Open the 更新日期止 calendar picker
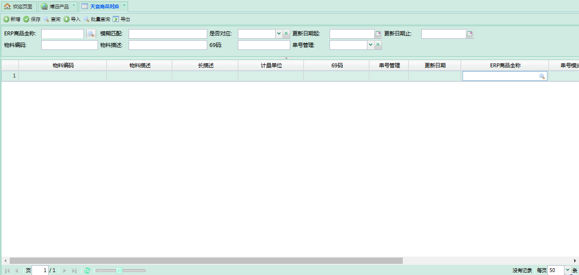Viewport: 579px width, 275px height. tap(470, 34)
